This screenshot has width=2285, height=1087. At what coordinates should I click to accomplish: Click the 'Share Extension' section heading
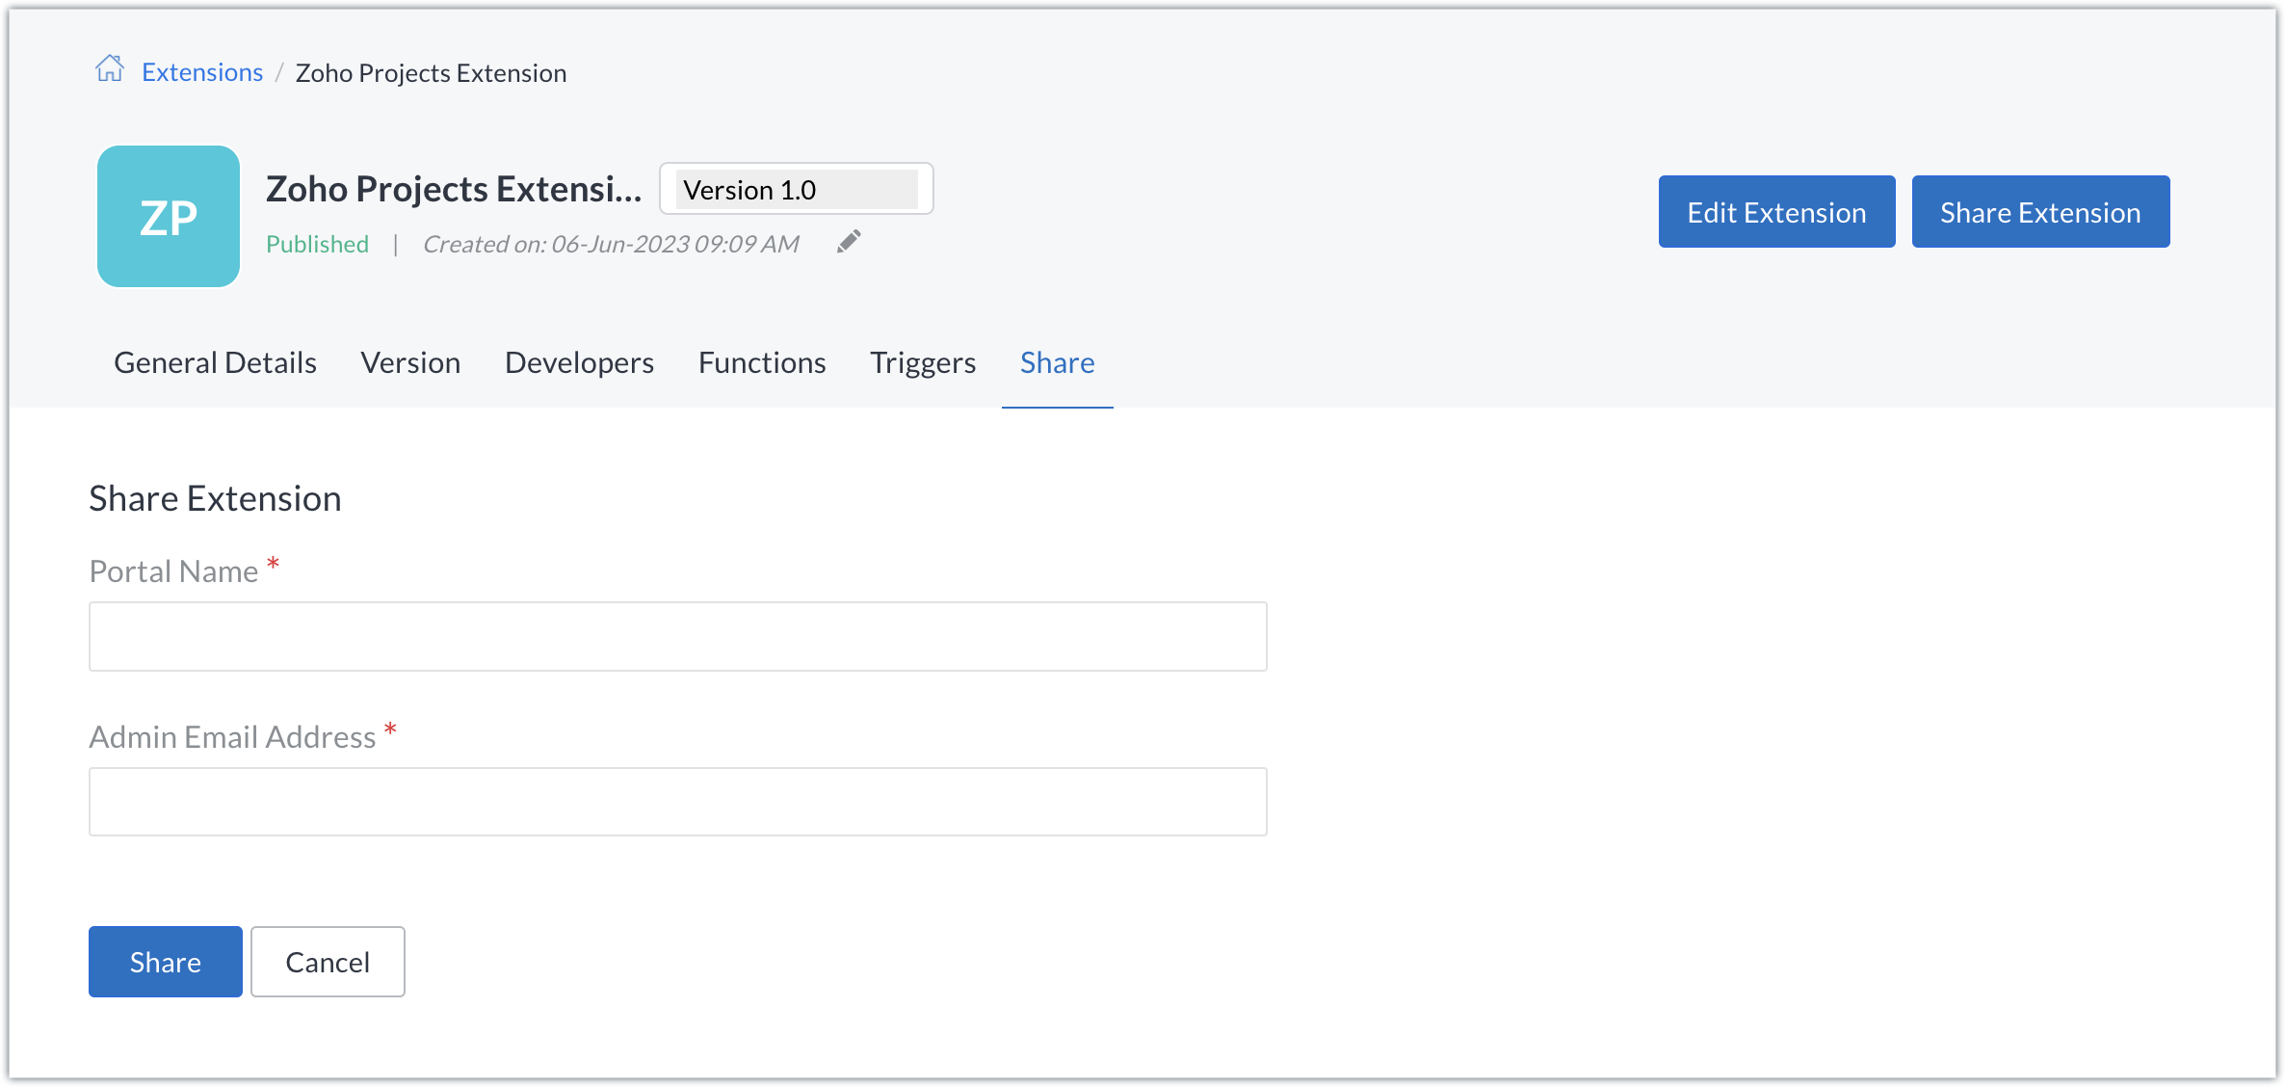(215, 498)
